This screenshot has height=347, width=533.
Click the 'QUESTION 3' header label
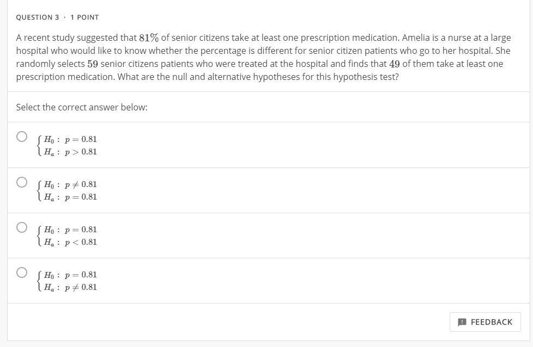tap(38, 17)
